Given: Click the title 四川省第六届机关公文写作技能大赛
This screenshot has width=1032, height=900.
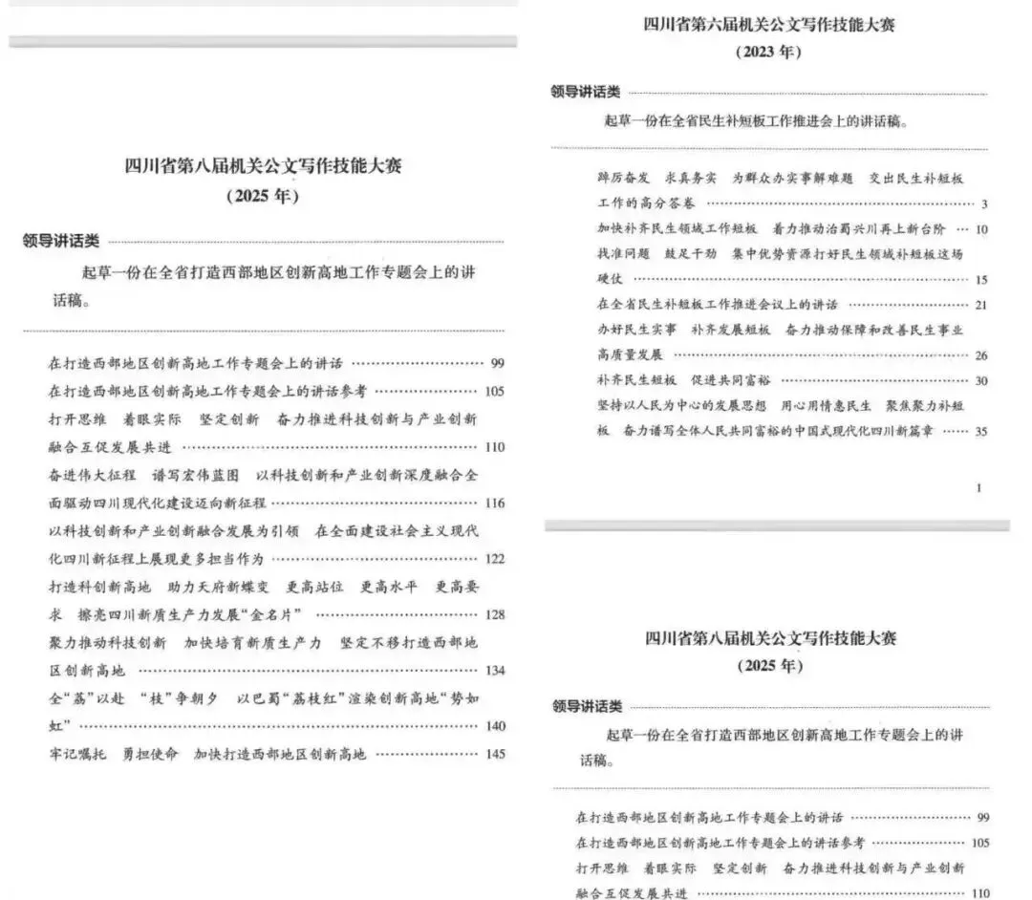Looking at the screenshot, I should 768,25.
